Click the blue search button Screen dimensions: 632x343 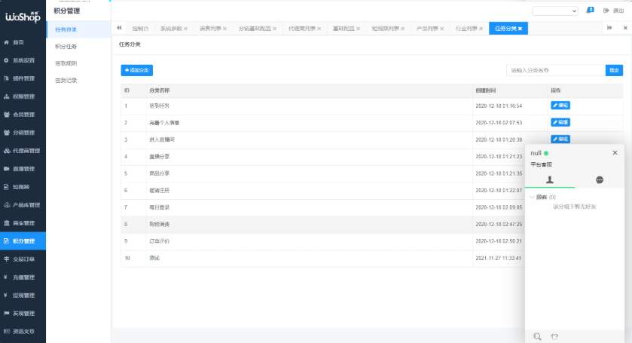pyautogui.click(x=614, y=70)
